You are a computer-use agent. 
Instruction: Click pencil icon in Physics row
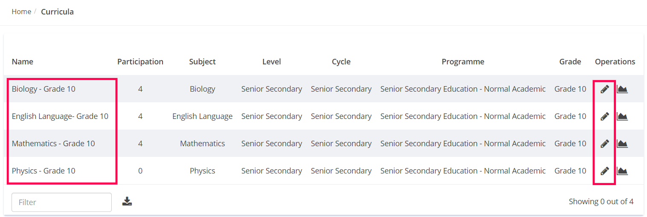[604, 171]
